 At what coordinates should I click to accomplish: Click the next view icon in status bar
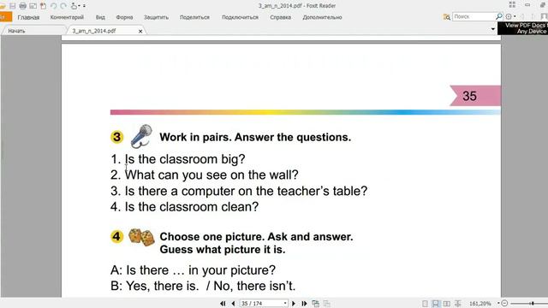pyautogui.click(x=326, y=304)
